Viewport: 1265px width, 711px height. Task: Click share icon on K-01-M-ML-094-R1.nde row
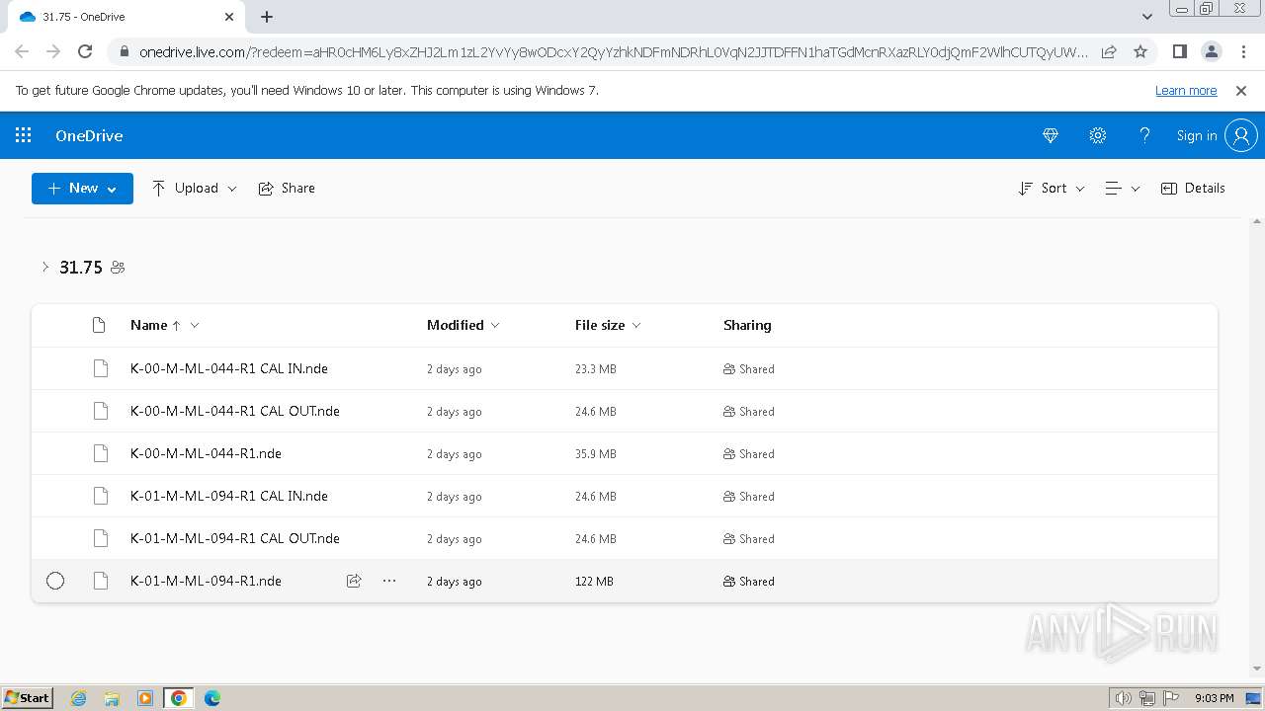pos(354,581)
